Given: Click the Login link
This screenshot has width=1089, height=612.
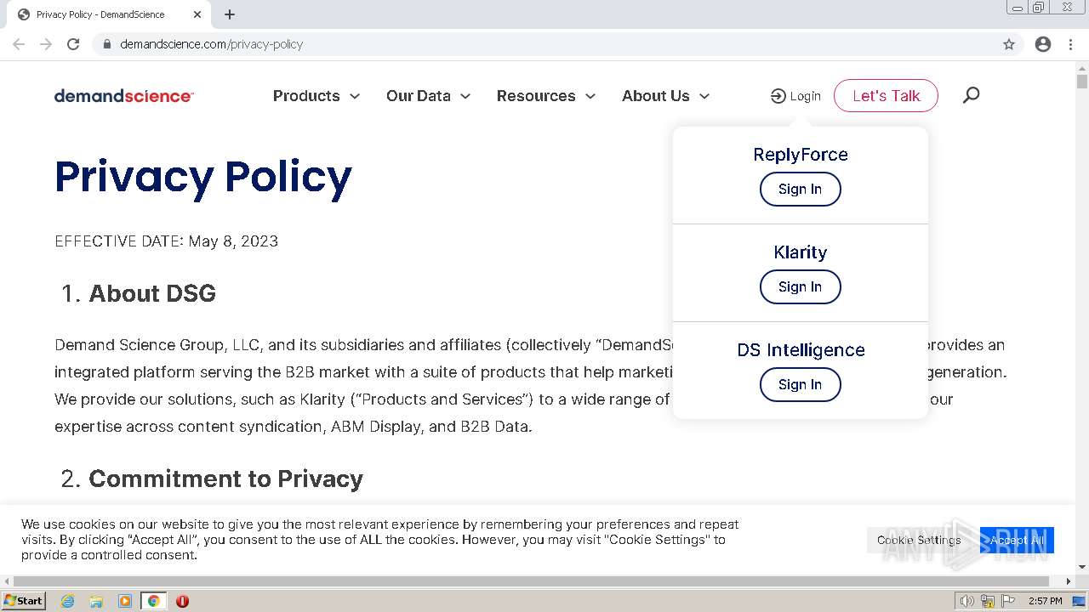Looking at the screenshot, I should click(x=795, y=96).
